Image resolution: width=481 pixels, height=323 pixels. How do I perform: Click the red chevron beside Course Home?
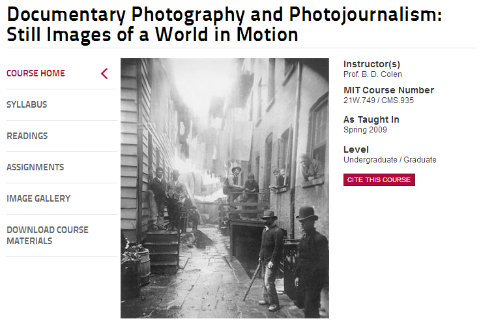tap(104, 74)
